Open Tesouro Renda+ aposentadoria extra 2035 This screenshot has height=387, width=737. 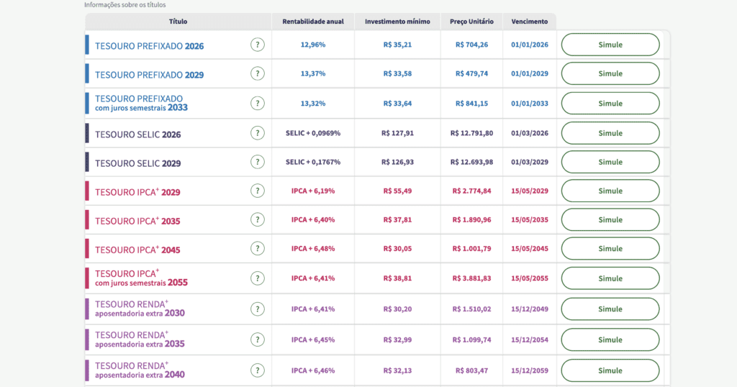click(140, 339)
